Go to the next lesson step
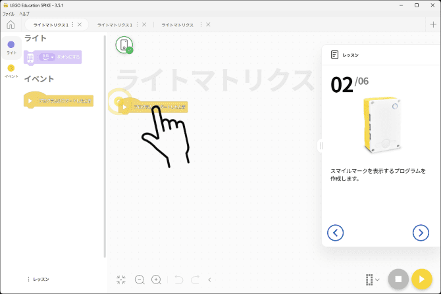Viewport: 441px width, 294px height. point(420,232)
